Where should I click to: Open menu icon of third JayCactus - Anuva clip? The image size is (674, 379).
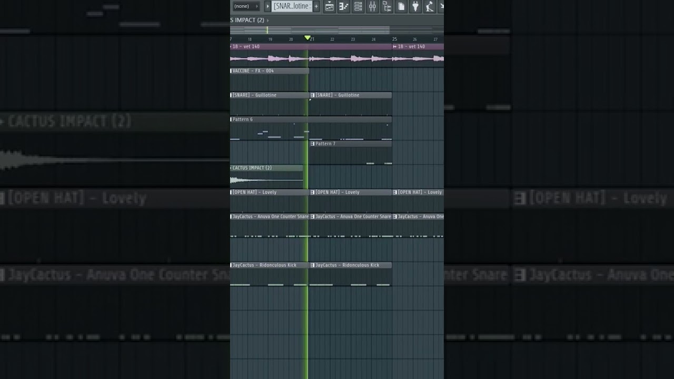pos(395,216)
